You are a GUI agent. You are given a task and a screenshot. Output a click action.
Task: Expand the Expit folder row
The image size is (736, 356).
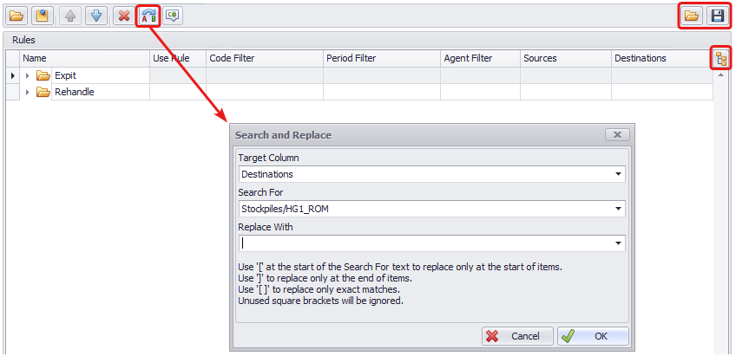click(27, 76)
